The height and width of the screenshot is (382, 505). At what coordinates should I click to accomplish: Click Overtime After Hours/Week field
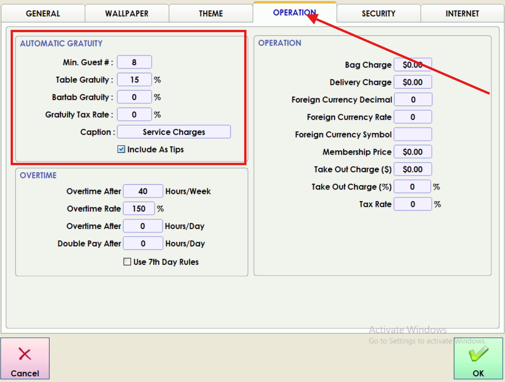(143, 191)
